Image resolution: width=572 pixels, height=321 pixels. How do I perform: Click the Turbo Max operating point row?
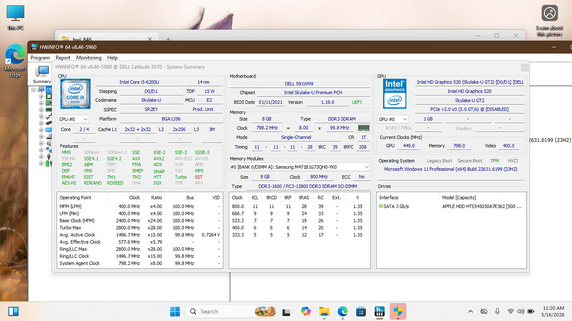pyautogui.click(x=140, y=228)
